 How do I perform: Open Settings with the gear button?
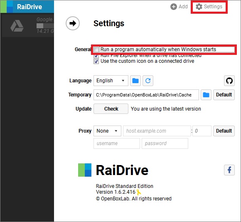tap(209, 7)
